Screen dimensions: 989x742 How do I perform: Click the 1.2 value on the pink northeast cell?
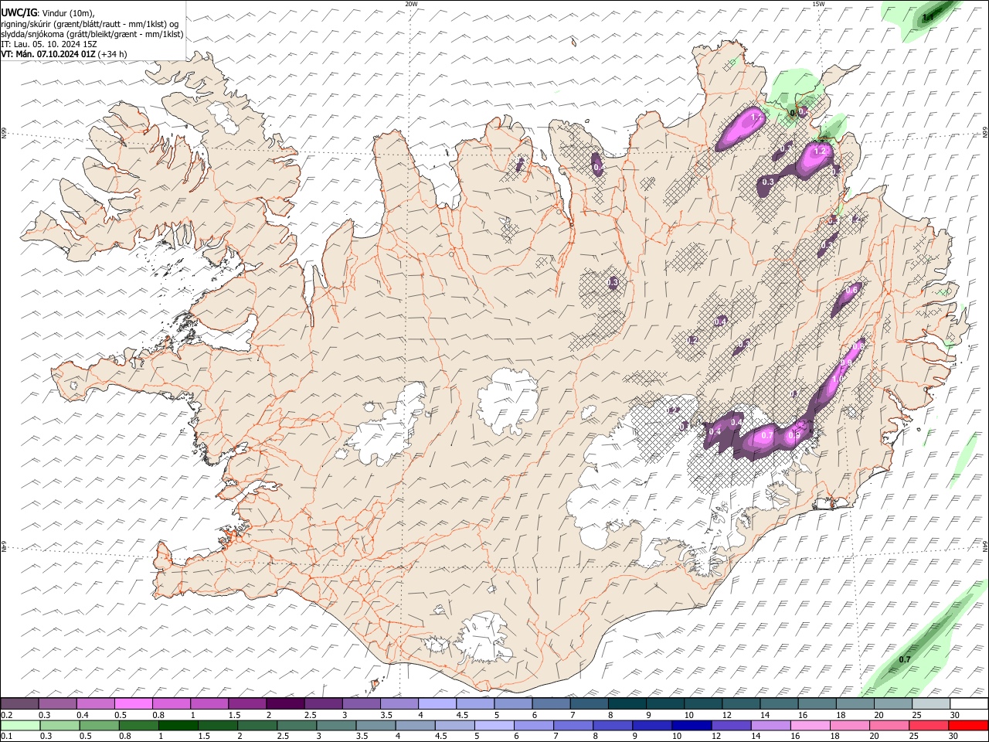[821, 151]
